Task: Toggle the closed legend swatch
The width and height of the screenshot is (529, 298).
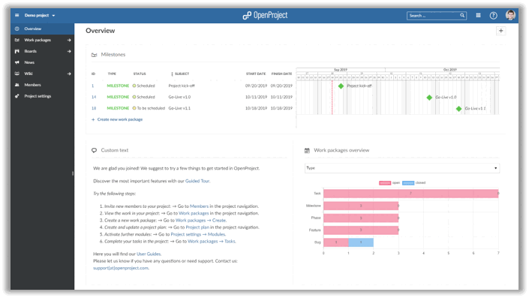Action: click(408, 183)
